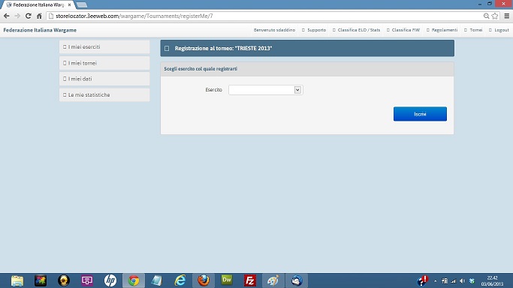Open I miei tornei in the sidebar

click(104, 63)
